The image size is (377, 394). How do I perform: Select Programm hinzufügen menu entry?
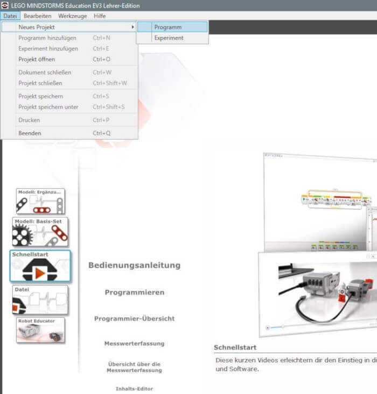(x=69, y=38)
